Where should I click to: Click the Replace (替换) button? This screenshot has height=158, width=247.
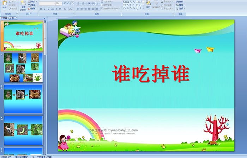[x=181, y=5]
